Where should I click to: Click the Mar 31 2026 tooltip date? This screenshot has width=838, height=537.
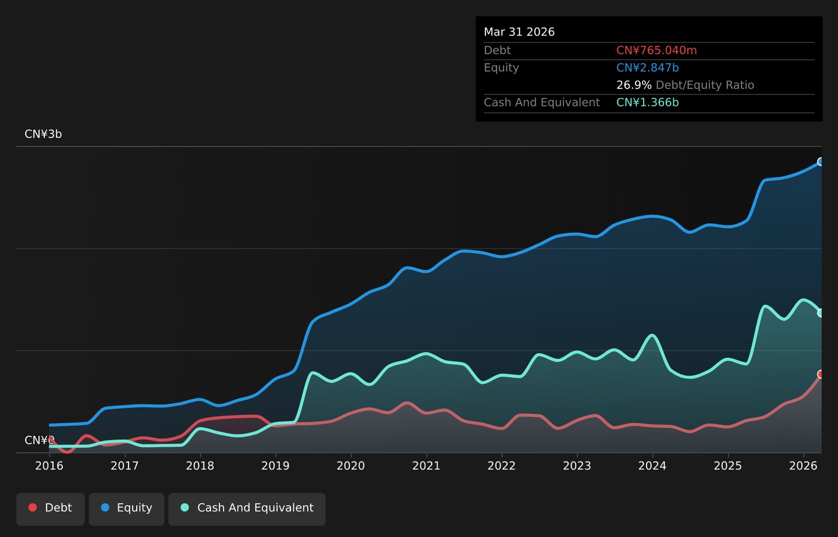(519, 33)
